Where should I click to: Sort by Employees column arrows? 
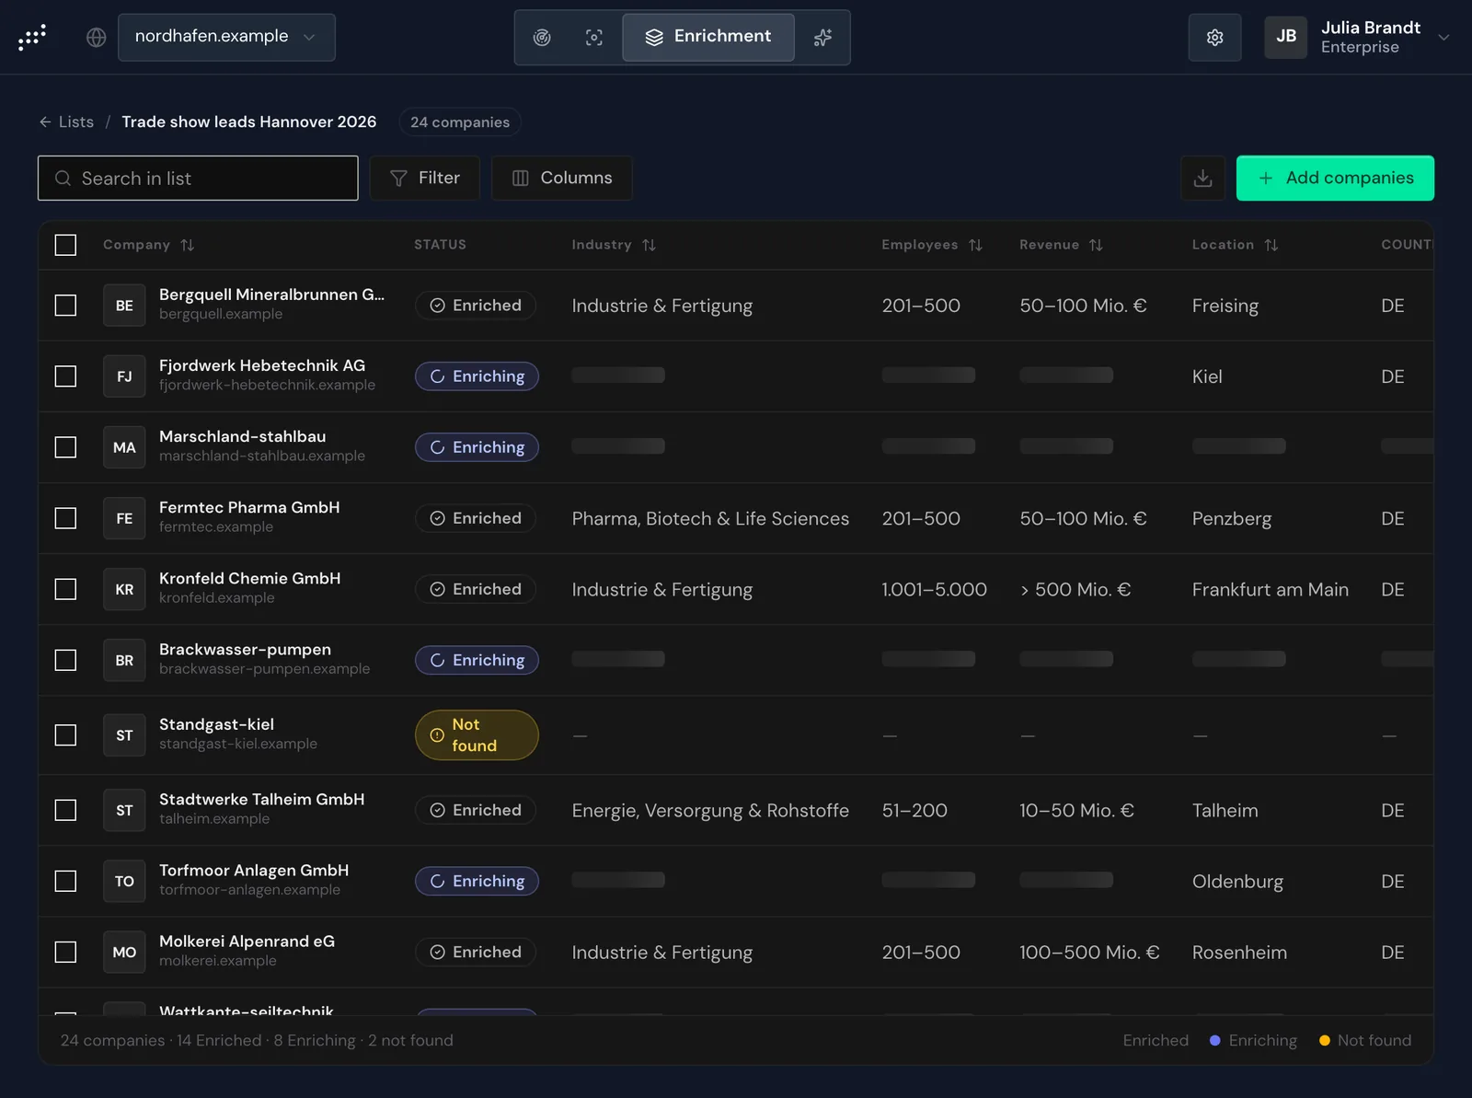976,245
